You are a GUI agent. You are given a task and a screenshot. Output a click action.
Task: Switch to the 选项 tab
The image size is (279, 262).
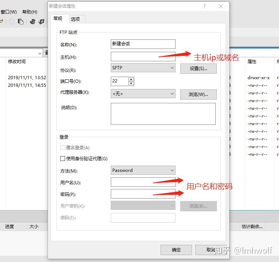[75, 19]
